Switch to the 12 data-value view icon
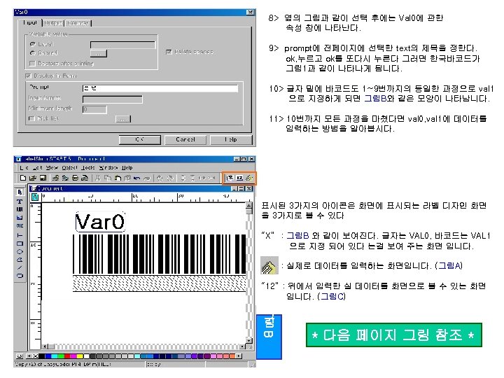The image size is (504, 378). pyautogui.click(x=239, y=178)
